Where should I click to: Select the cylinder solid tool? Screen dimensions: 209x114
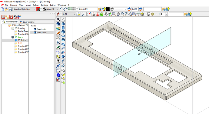[63, 28]
